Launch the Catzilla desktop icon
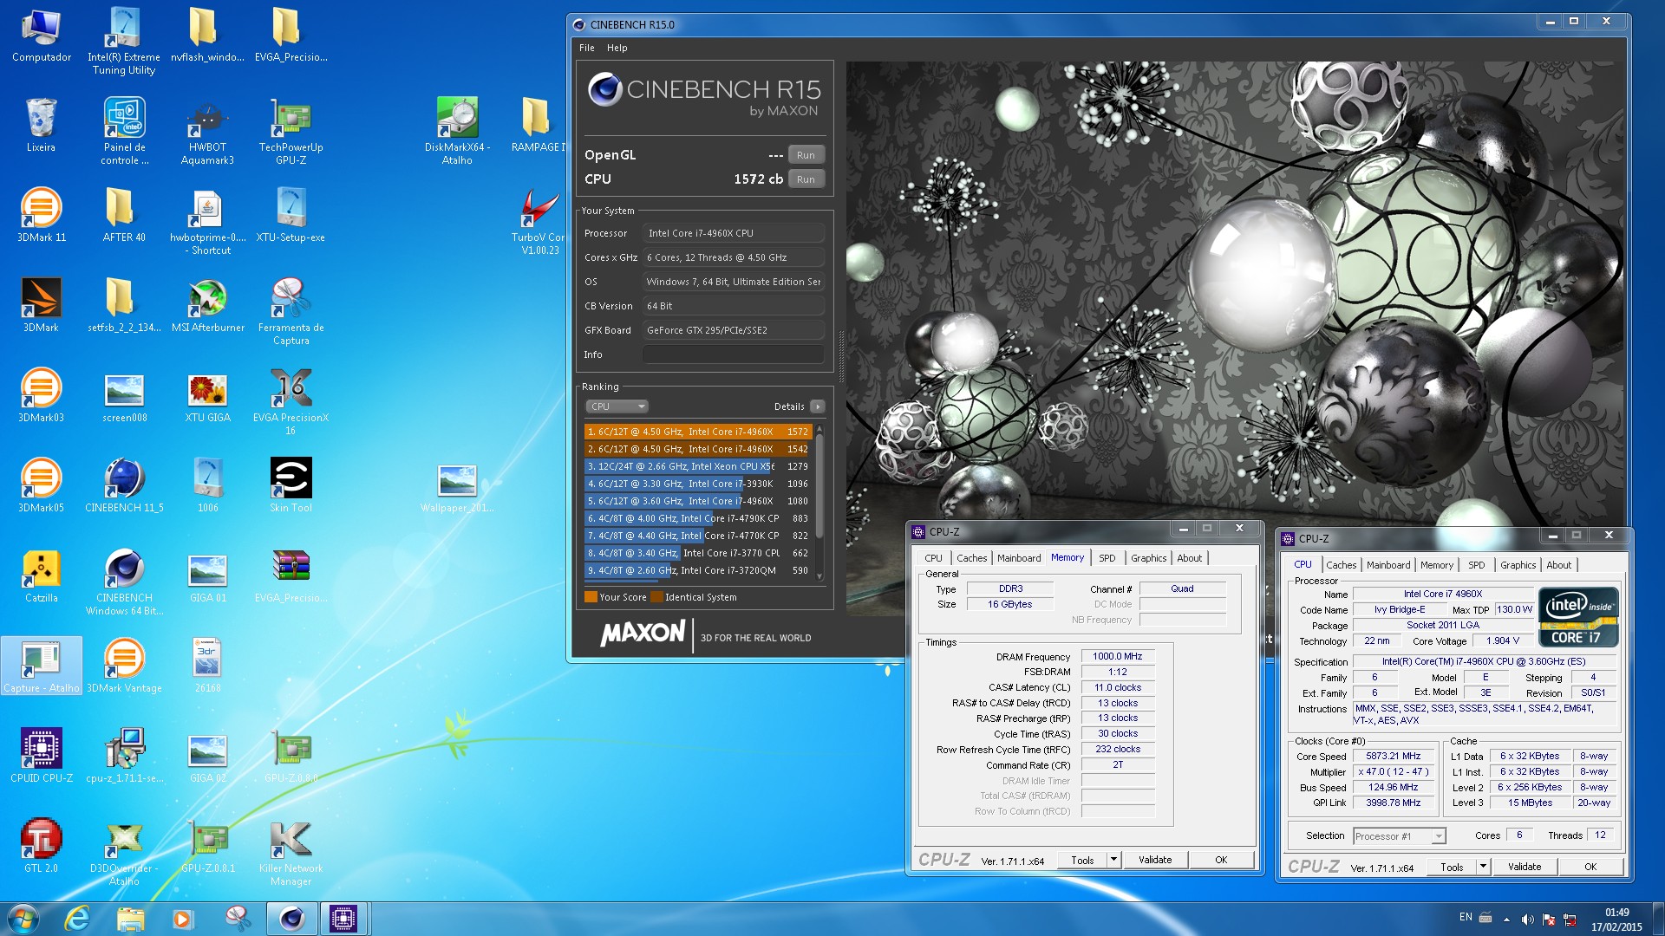 [x=41, y=575]
